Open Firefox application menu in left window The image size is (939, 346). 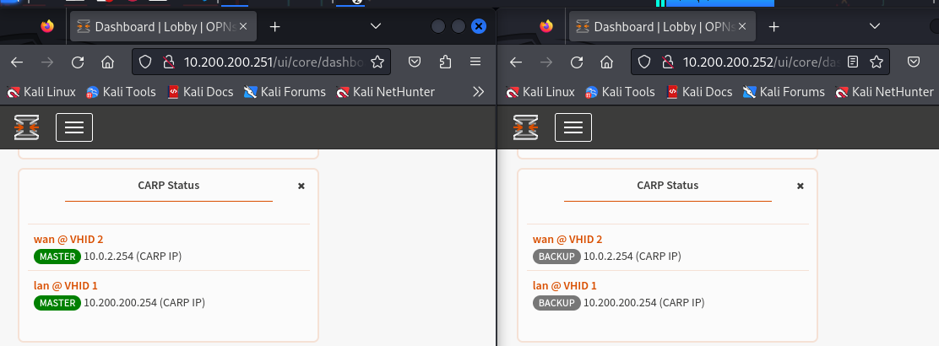(475, 62)
